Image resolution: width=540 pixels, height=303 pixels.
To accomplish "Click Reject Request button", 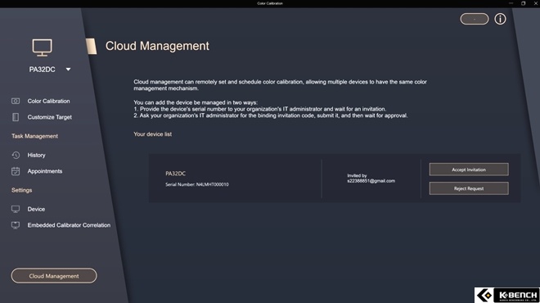I will 469,188.
